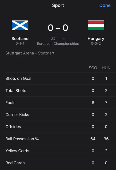116x170 pixels.
Task: Tap the Sport title at top
Action: coord(58,5)
